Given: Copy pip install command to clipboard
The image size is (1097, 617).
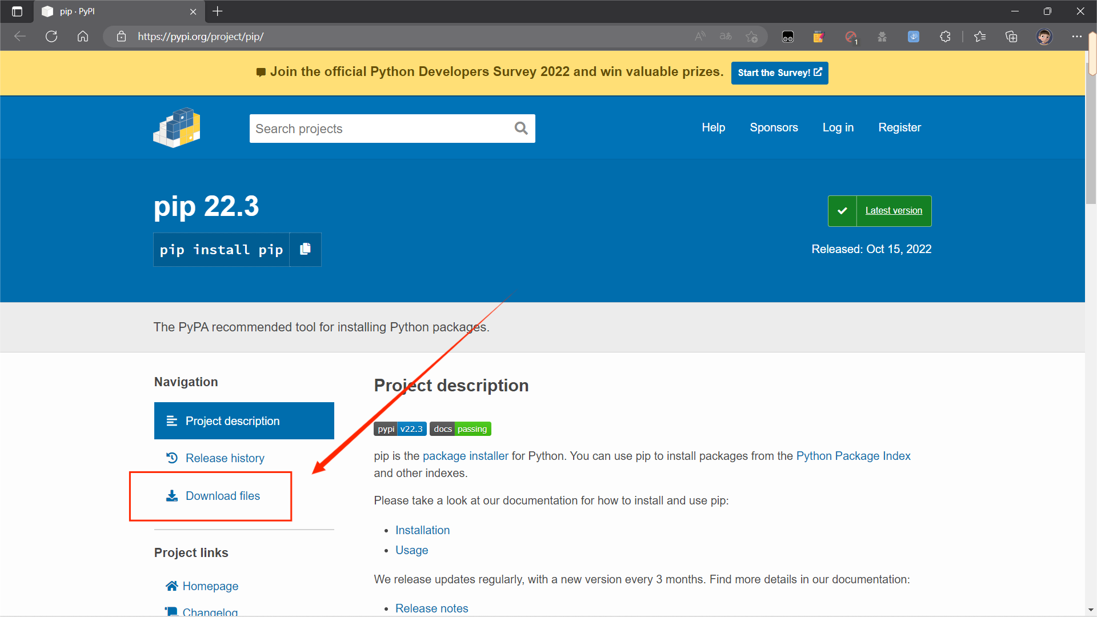Looking at the screenshot, I should (x=305, y=249).
